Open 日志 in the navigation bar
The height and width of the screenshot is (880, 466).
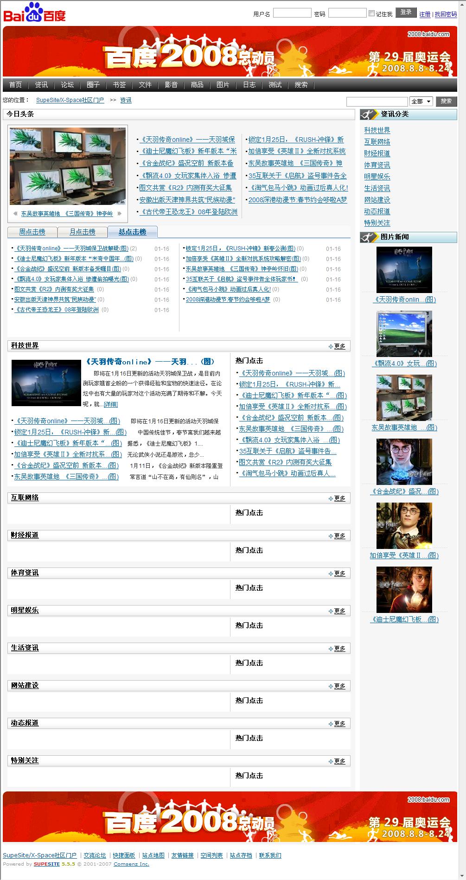click(249, 85)
